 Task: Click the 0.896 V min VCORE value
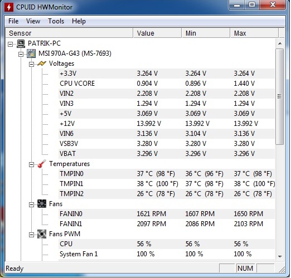(x=196, y=84)
